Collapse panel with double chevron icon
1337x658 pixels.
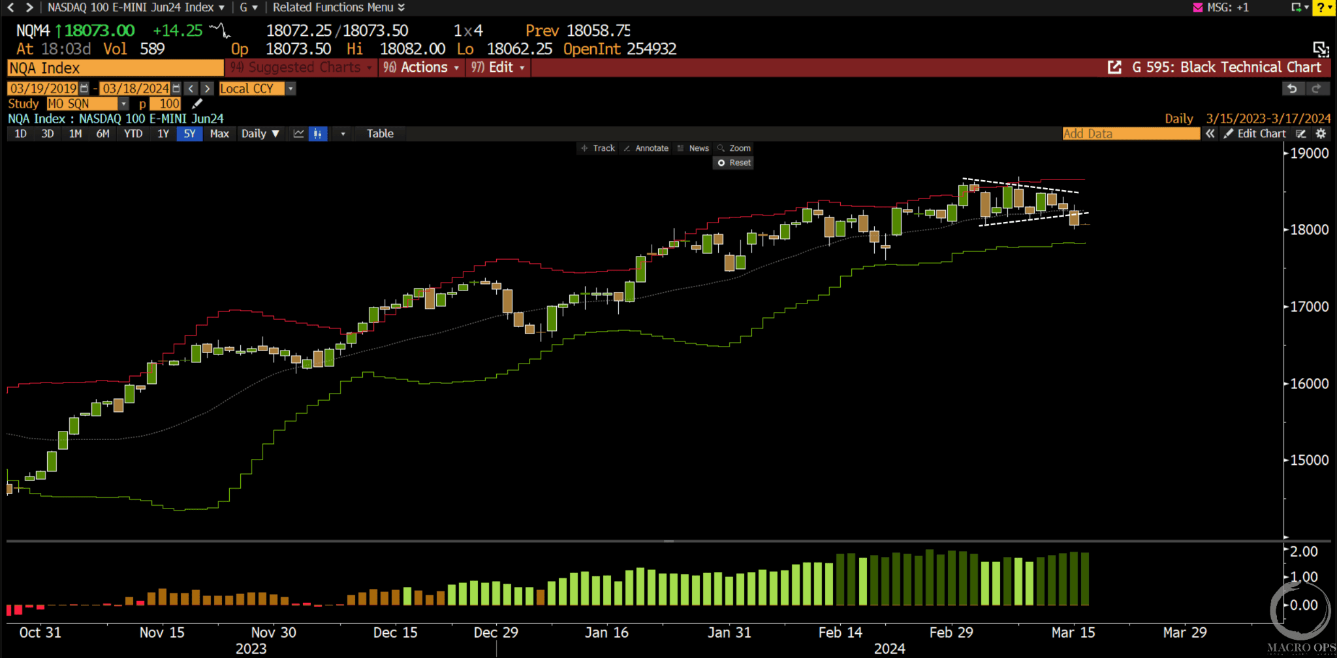1210,133
